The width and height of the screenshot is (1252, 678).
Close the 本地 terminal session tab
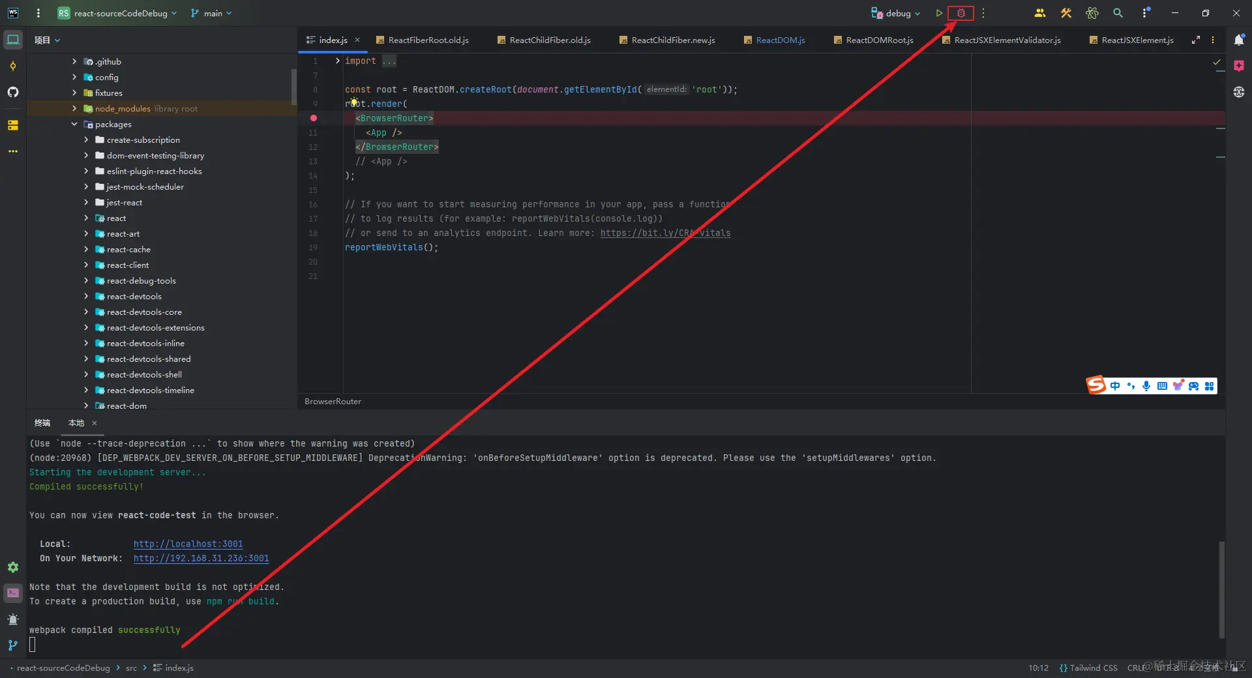point(95,423)
